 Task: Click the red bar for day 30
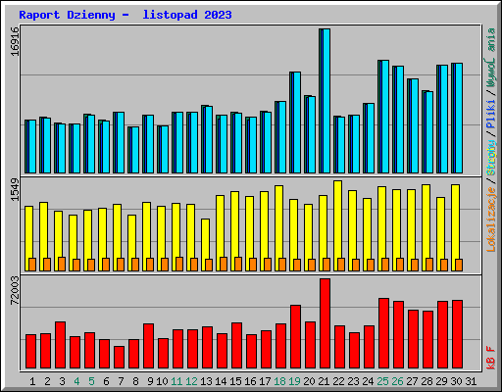(x=457, y=334)
